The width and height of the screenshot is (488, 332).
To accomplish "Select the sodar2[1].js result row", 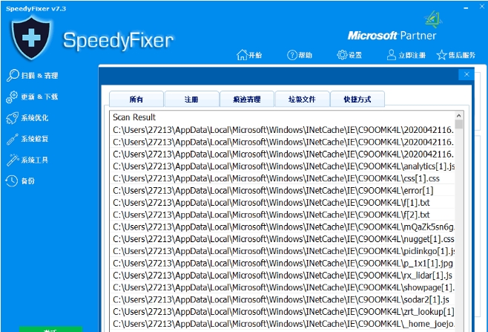I will (283, 299).
